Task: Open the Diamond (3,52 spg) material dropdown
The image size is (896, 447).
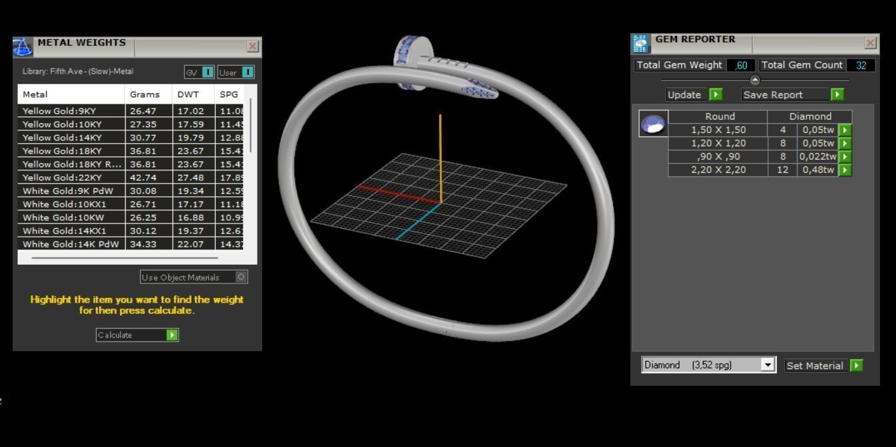Action: click(768, 365)
